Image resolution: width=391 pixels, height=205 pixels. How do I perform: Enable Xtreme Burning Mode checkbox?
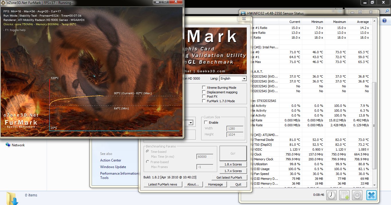(x=204, y=88)
